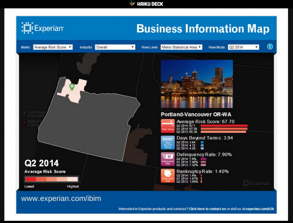Click the 'Q2 2013: 7.32%' delinquency row

pos(191,165)
